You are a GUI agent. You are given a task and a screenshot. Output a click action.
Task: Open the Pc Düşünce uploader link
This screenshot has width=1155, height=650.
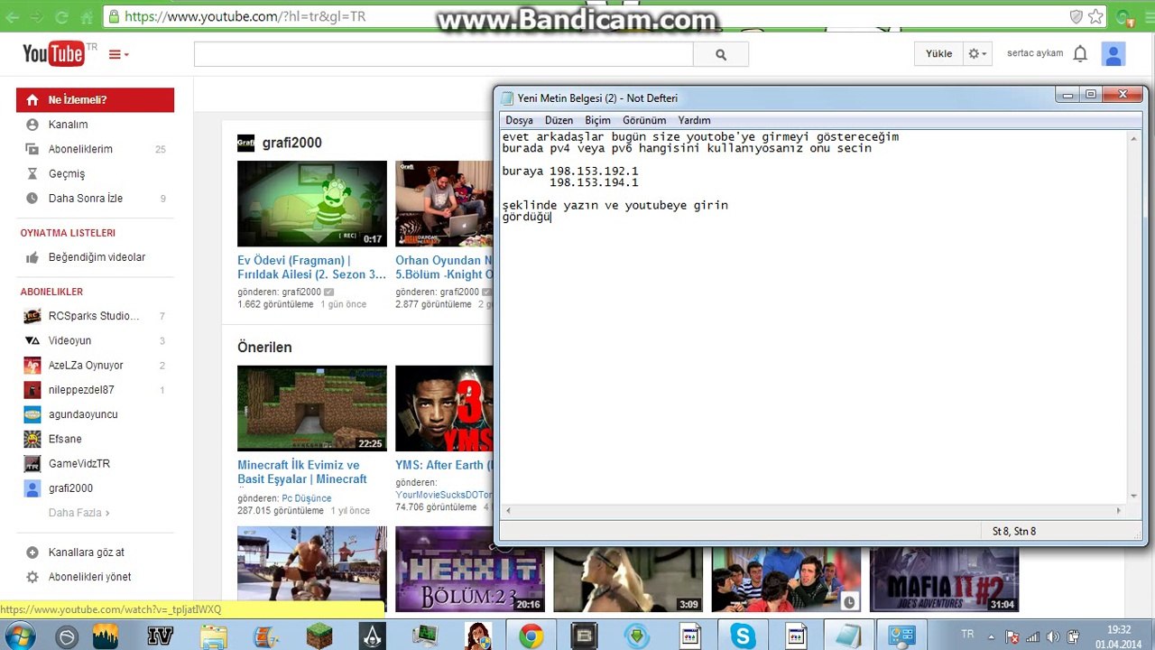tap(307, 498)
